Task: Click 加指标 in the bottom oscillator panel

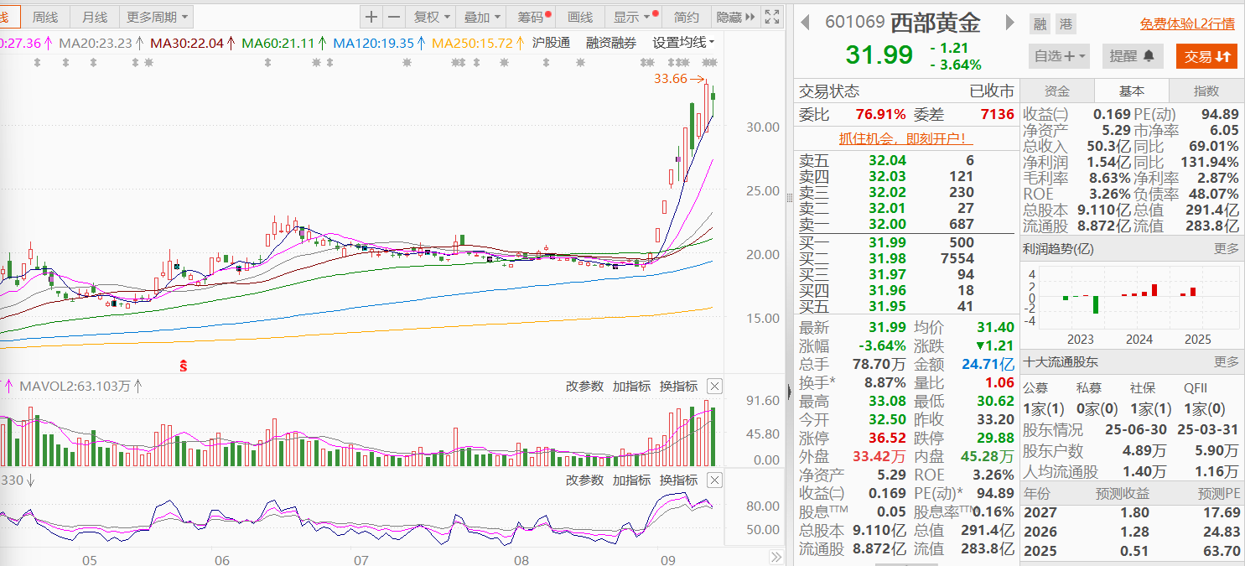Action: [631, 480]
